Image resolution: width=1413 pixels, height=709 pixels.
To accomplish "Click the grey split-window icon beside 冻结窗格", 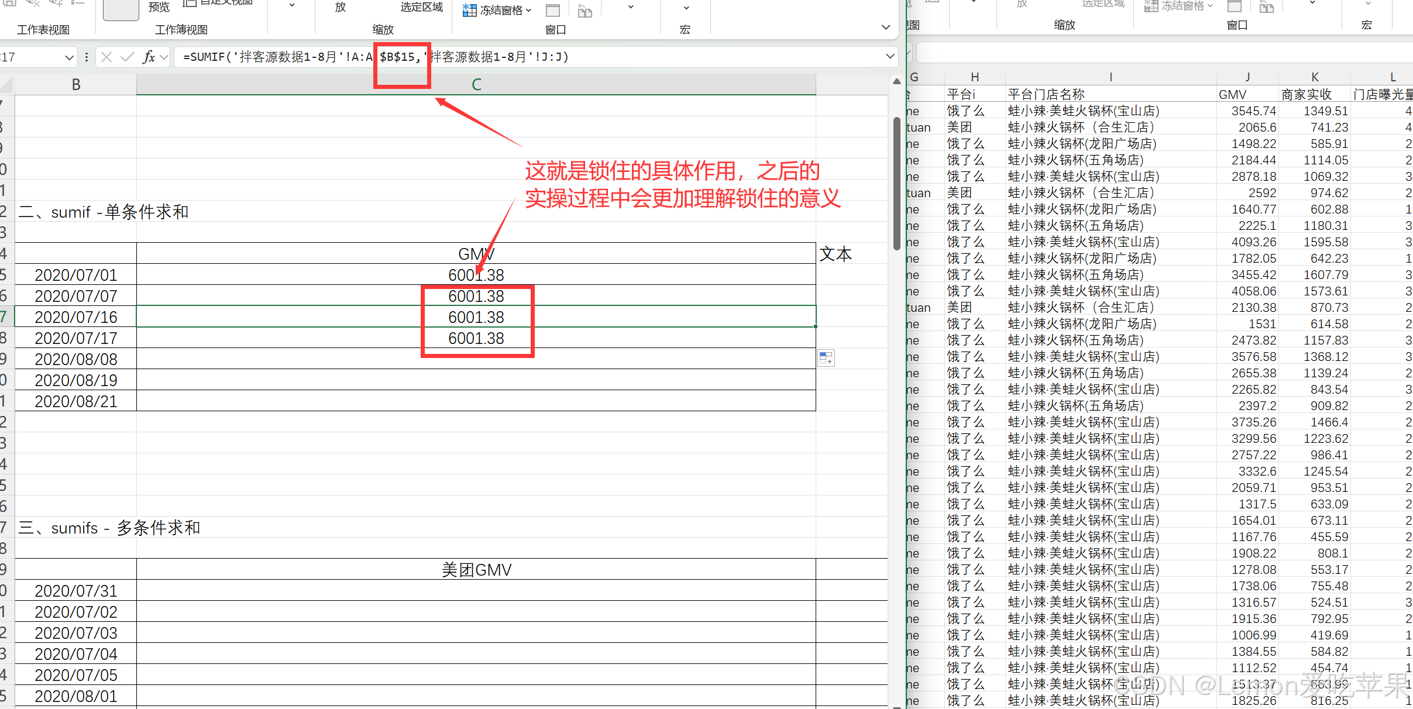I will (x=553, y=10).
